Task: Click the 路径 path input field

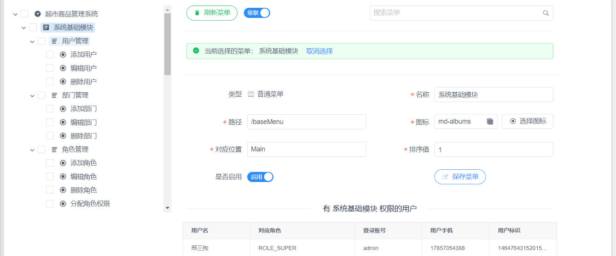Action: [x=306, y=122]
